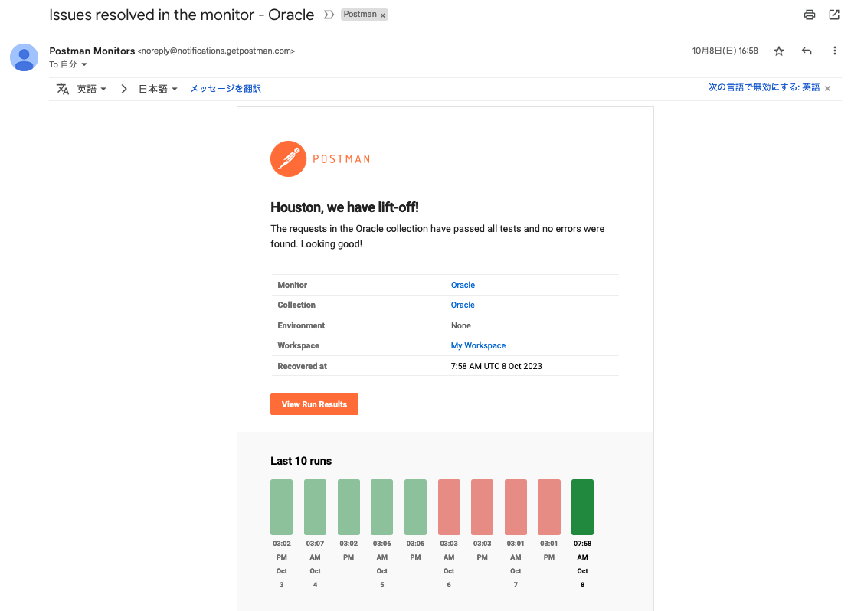Select the failed 03:03 AM Oct 6 run bar
The image size is (851, 611).
pyautogui.click(x=449, y=508)
